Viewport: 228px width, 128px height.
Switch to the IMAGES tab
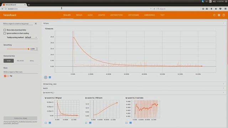coord(79,15)
